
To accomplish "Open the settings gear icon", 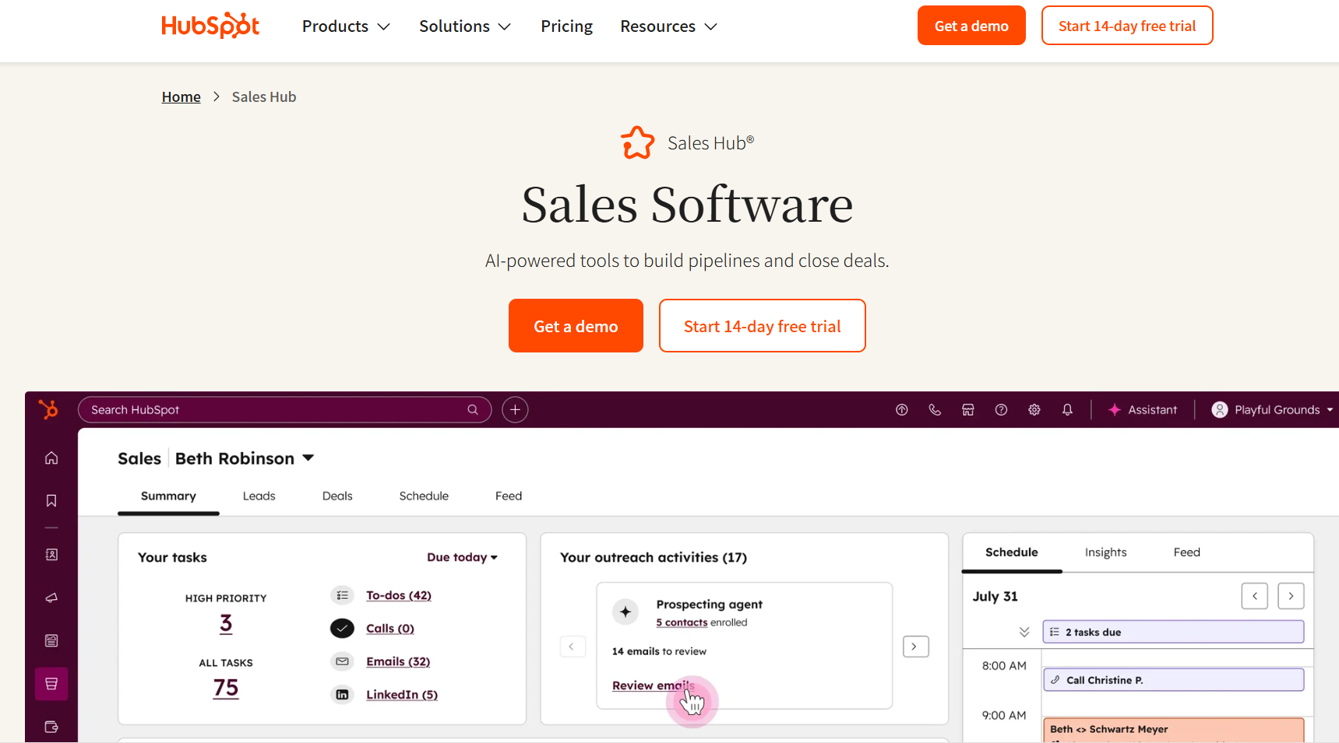I will point(1034,410).
